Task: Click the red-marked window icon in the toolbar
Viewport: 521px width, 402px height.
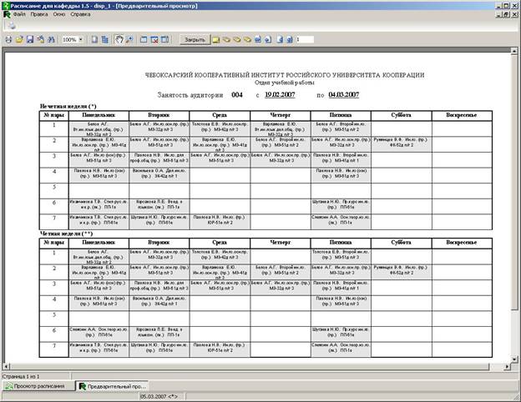Action: [x=154, y=39]
